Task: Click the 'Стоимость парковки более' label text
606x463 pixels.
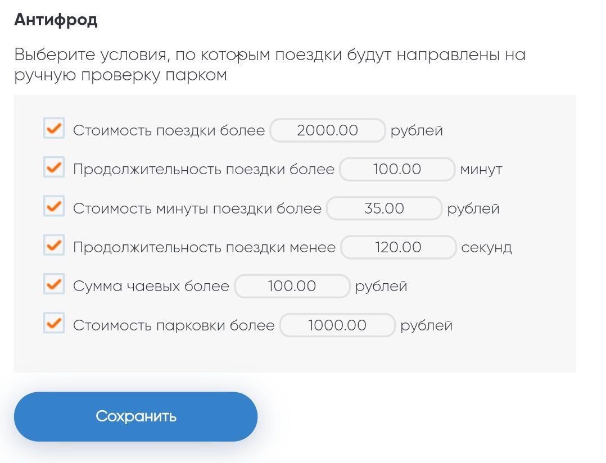Action: 174,325
